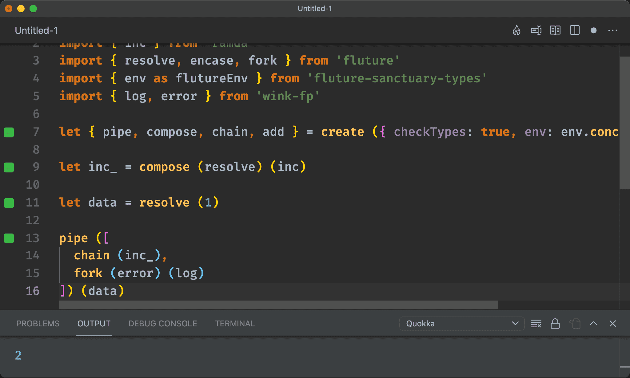
Task: Click the vertical editor scrollbar thumb
Action: tap(624, 123)
